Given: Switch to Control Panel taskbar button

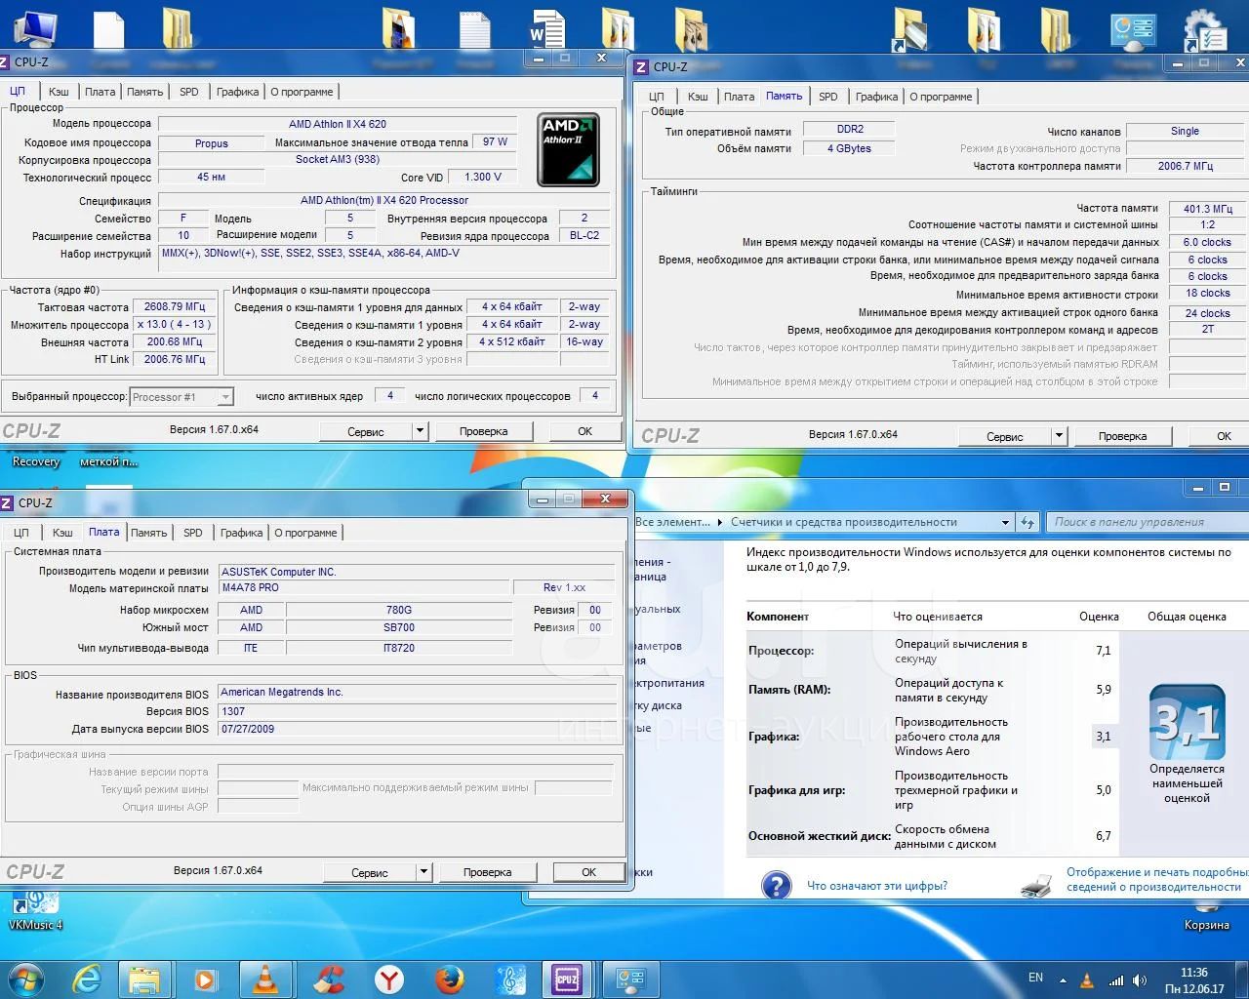Looking at the screenshot, I should 631,979.
